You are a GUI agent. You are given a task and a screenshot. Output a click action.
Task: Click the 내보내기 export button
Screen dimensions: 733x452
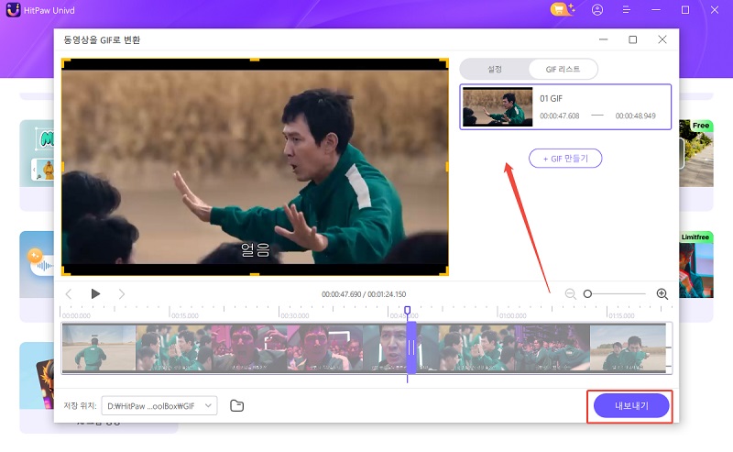pyautogui.click(x=631, y=405)
